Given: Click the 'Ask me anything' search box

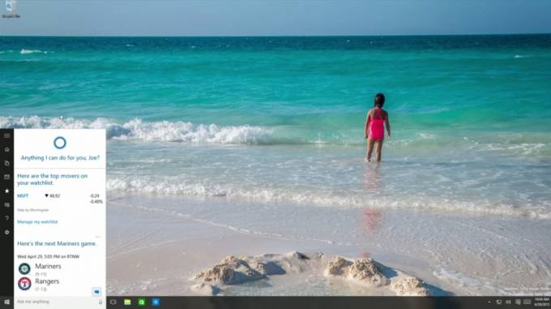Looking at the screenshot, I should (x=56, y=302).
